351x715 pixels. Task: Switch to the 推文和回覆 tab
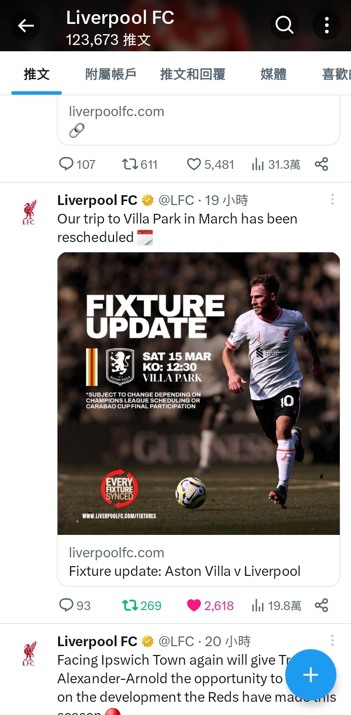pyautogui.click(x=193, y=74)
